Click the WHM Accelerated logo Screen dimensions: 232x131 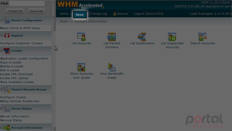point(80,5)
